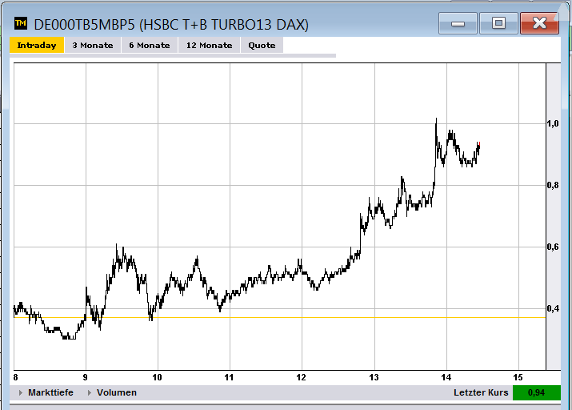Maximize the chart window

click(x=498, y=23)
